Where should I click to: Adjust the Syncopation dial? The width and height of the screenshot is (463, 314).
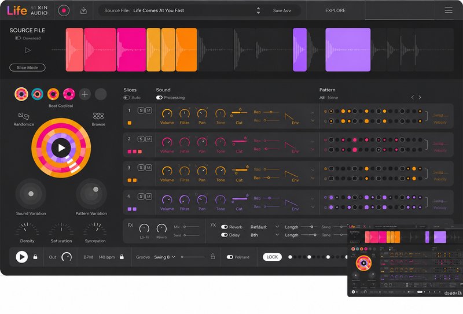pos(95,230)
